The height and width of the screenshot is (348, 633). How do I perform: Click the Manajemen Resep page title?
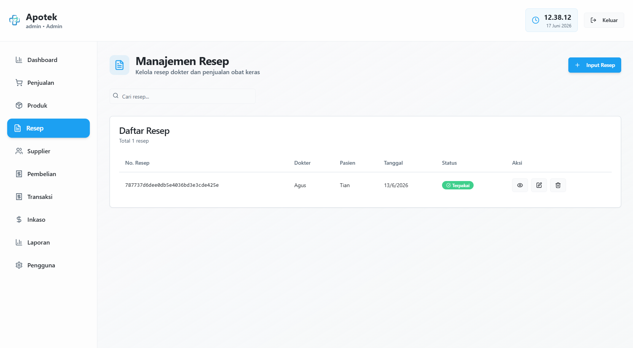click(182, 61)
